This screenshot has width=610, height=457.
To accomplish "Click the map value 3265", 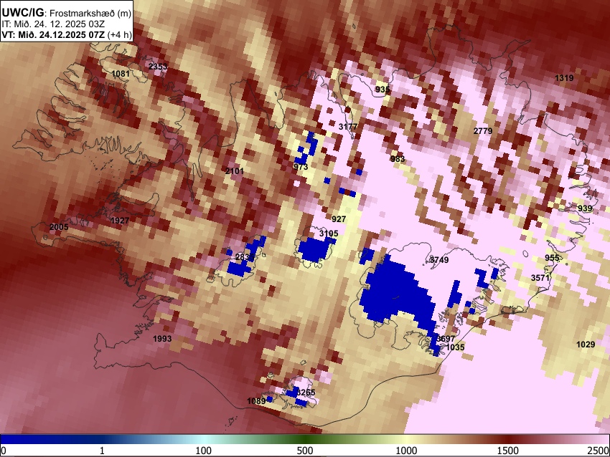I will (306, 393).
